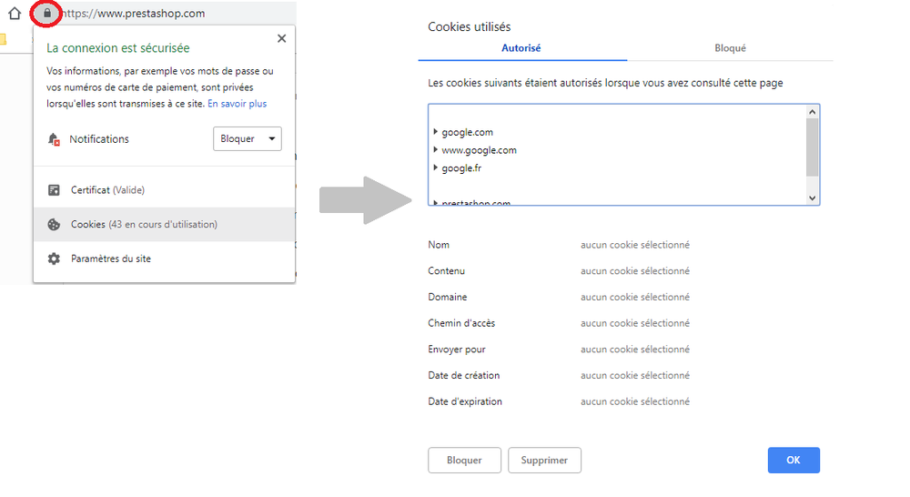
Task: Expand the google.com cookie tree item
Action: (x=436, y=132)
